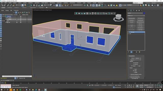
Task: Click the ViewCube in the viewport
Action: click(x=118, y=17)
